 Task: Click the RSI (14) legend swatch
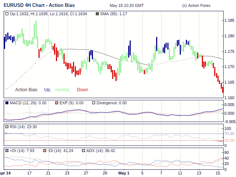(x=7, y=127)
